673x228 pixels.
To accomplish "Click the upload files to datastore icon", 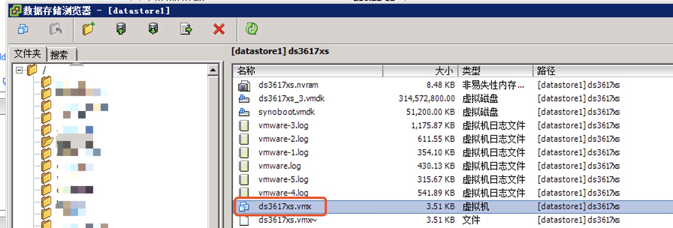I will click(x=121, y=29).
